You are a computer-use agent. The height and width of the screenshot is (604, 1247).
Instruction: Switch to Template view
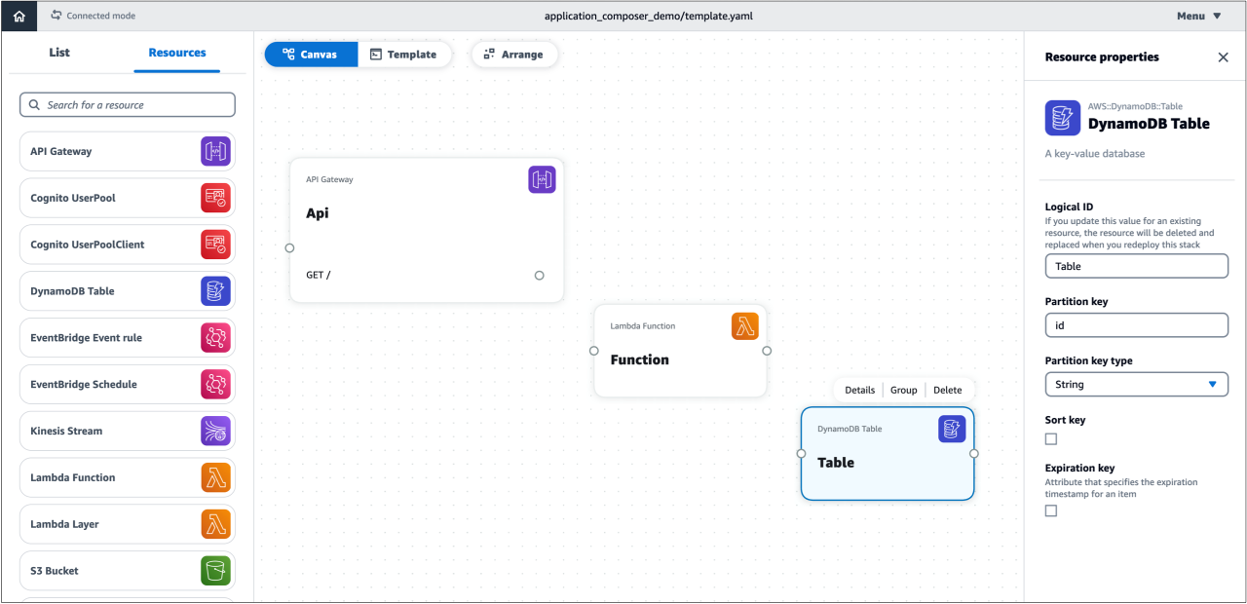tap(404, 55)
